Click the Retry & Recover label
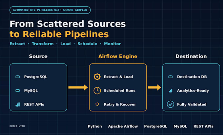Screen dimensions: 223x135 120,105
